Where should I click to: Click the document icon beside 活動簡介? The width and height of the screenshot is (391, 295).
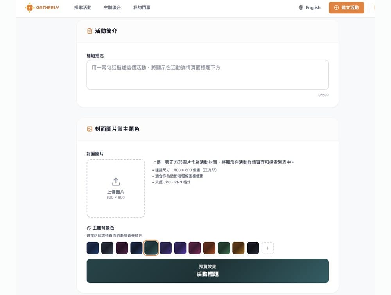pos(90,31)
